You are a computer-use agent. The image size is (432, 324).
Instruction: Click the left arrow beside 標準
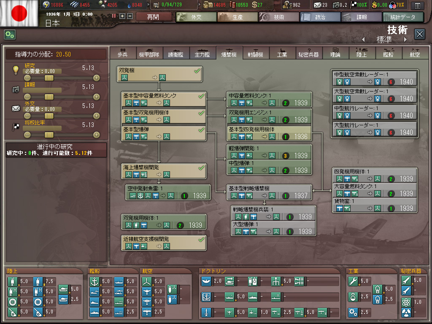point(363,40)
